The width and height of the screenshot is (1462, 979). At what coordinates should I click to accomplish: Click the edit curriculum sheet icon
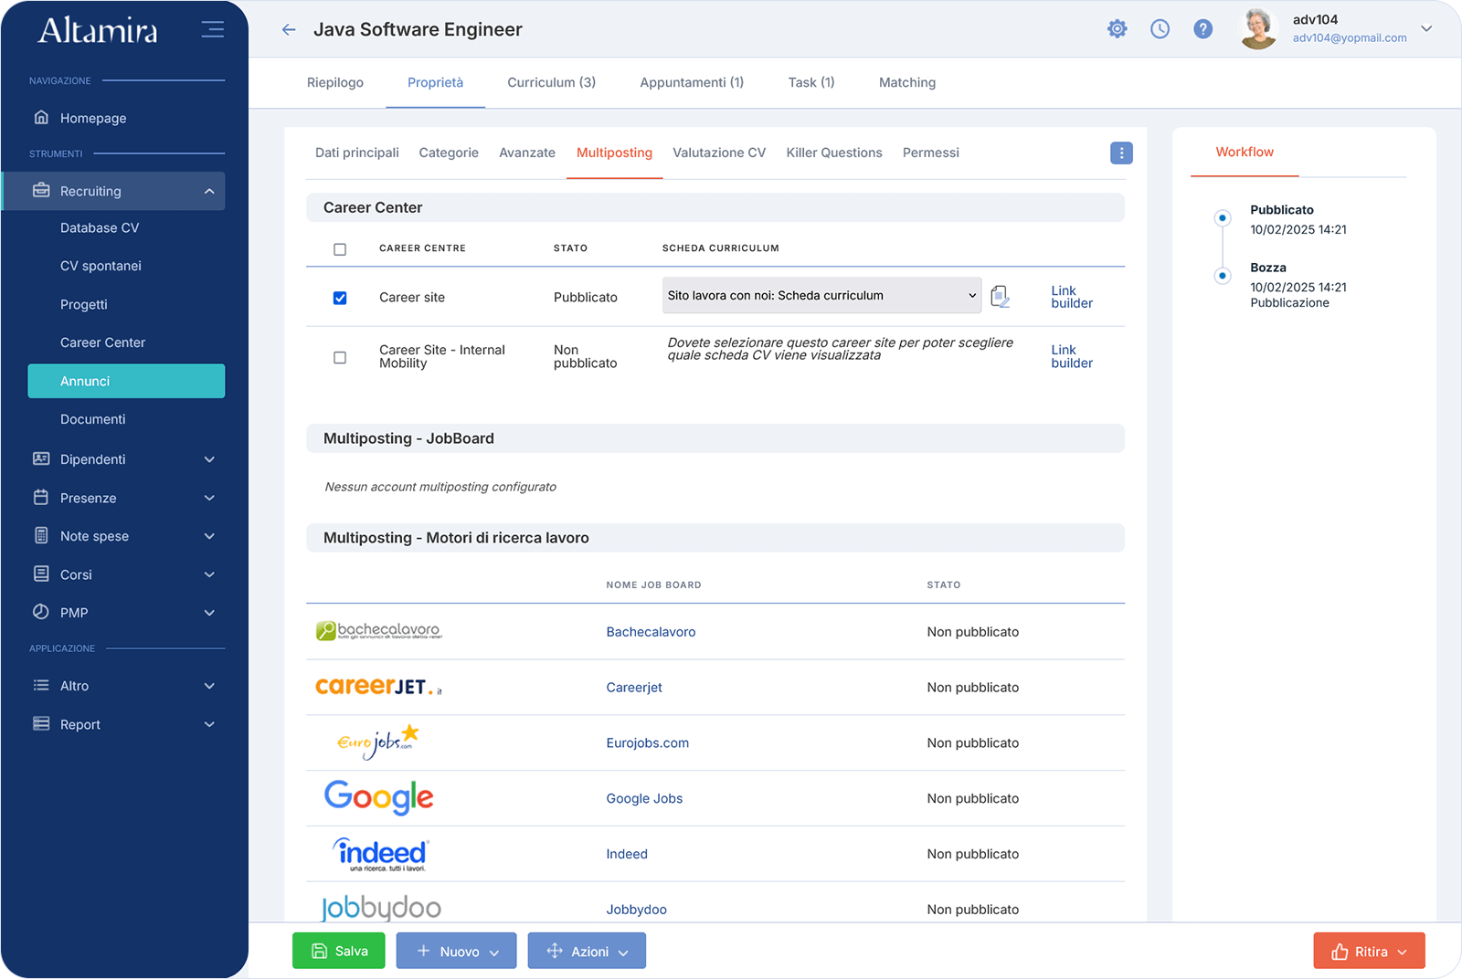[x=1001, y=297]
